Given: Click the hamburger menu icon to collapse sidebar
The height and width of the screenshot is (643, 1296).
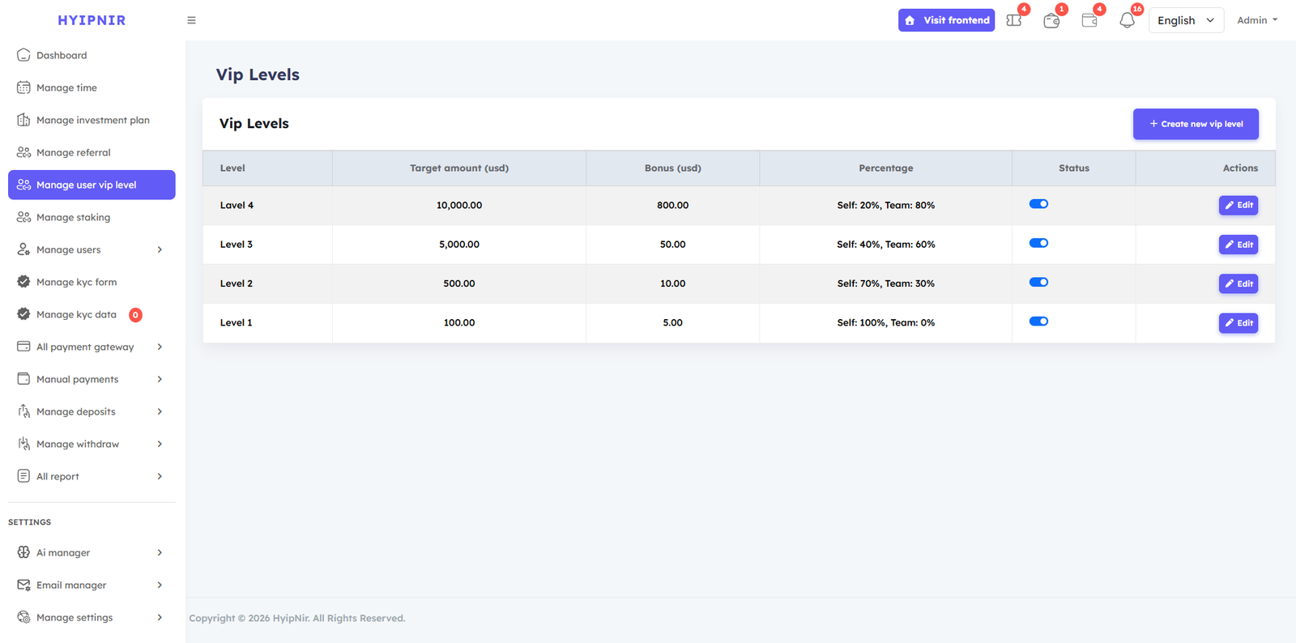Looking at the screenshot, I should click(x=191, y=20).
